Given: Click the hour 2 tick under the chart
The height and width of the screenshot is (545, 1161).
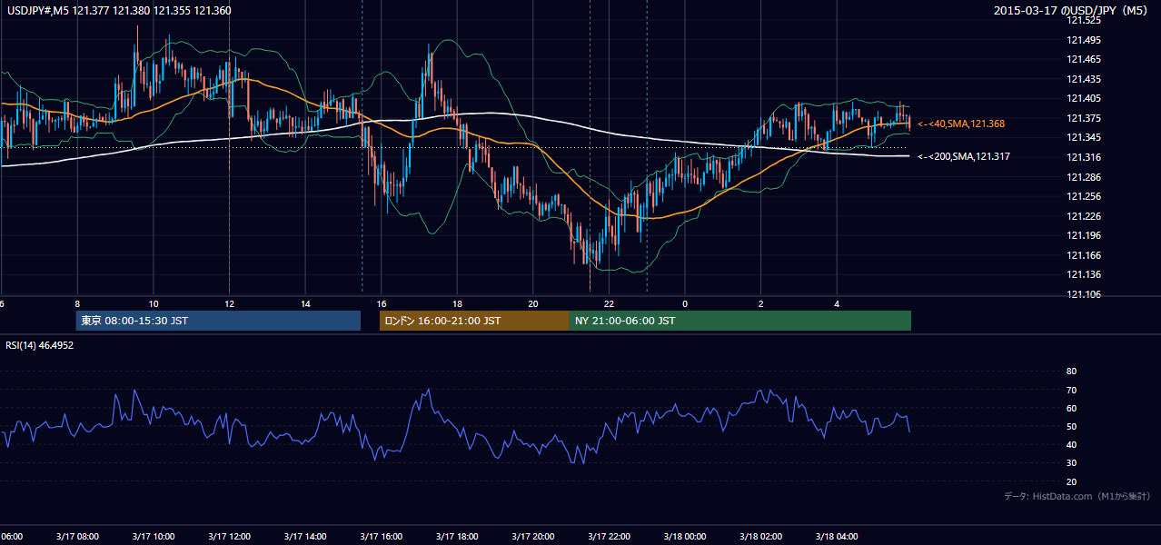Looking at the screenshot, I should (x=761, y=303).
